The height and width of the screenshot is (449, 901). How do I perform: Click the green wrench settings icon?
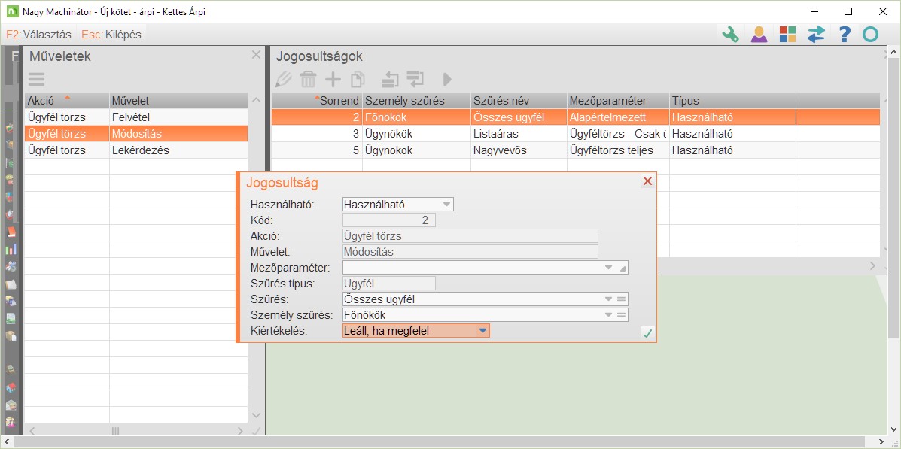click(x=729, y=35)
